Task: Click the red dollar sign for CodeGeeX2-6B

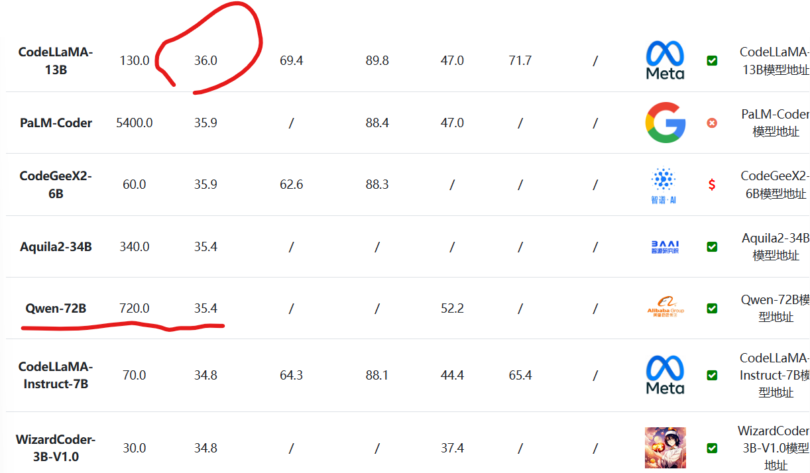Action: 712,185
